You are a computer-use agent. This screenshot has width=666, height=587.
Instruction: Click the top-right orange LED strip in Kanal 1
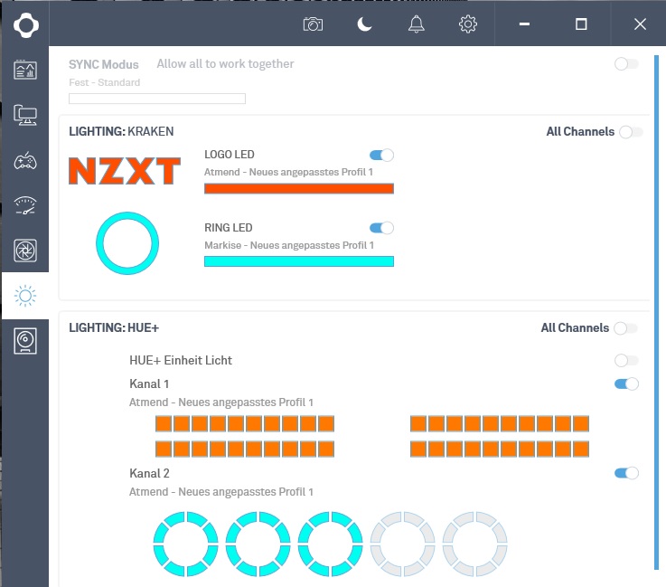[500, 424]
